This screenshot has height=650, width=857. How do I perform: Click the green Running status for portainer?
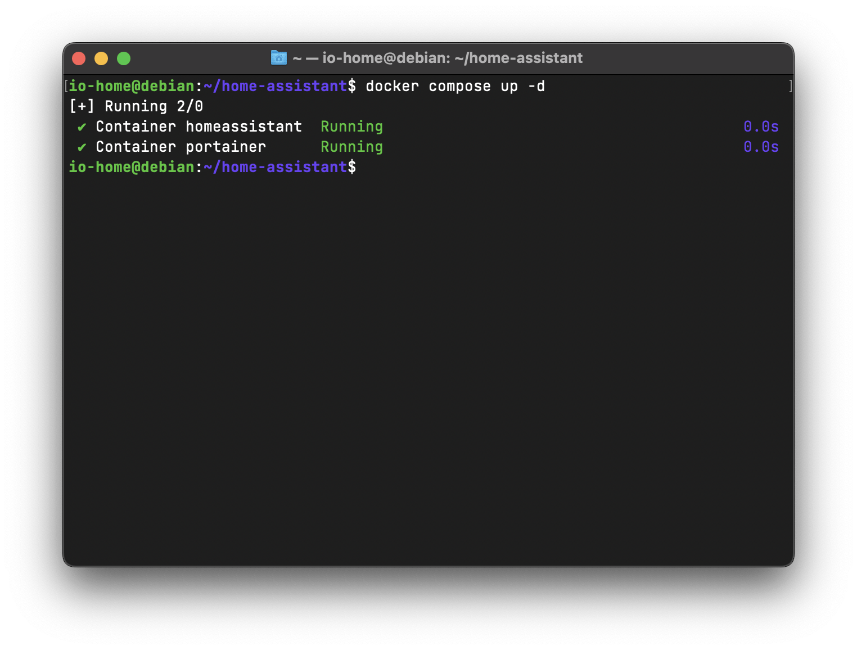351,147
